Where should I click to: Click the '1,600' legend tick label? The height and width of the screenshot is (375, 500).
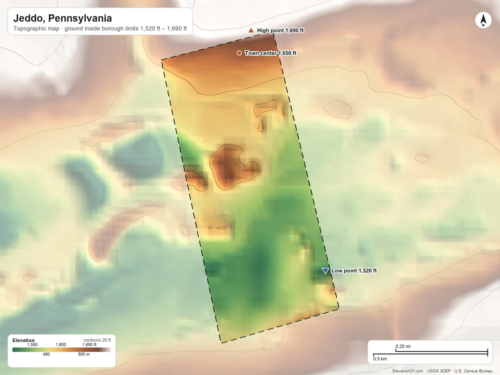point(61,345)
